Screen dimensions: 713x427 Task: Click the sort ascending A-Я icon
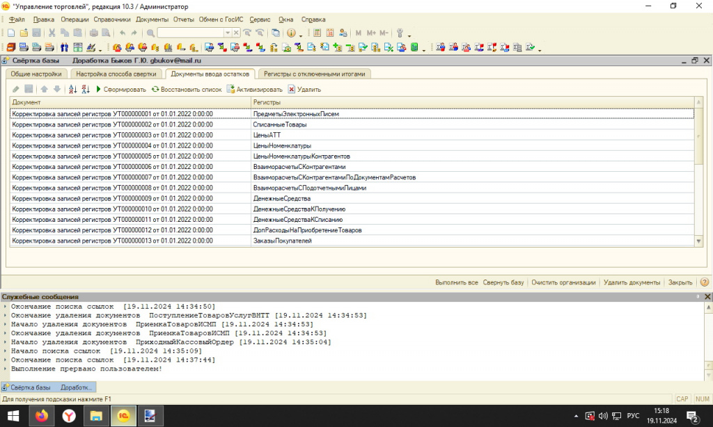pyautogui.click(x=72, y=89)
